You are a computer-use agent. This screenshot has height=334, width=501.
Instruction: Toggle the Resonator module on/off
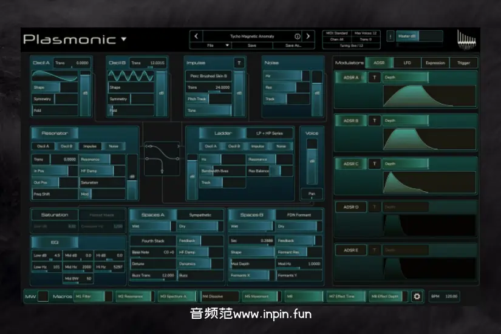coord(55,133)
